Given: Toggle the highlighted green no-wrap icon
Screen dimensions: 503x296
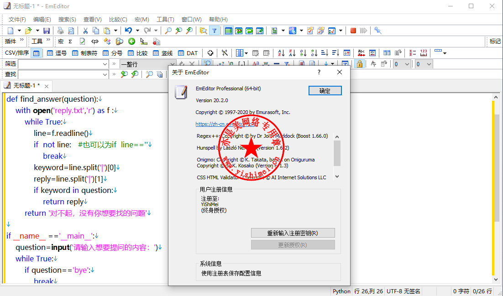Looking at the screenshot, I should (228, 31).
